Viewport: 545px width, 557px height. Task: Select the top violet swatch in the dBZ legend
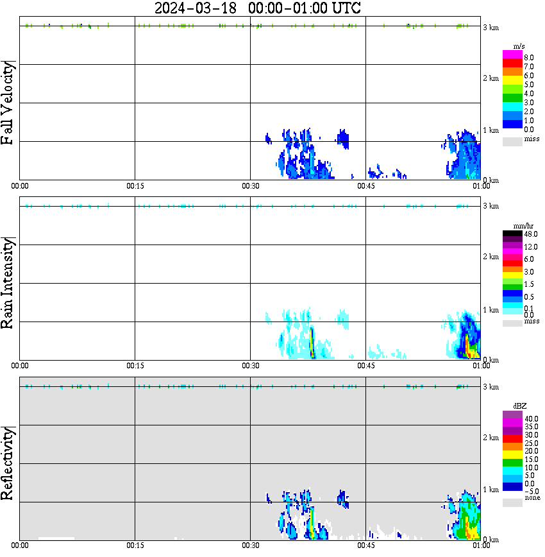[513, 415]
